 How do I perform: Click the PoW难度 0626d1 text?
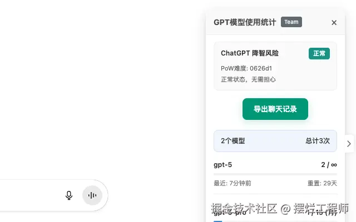coord(246,68)
